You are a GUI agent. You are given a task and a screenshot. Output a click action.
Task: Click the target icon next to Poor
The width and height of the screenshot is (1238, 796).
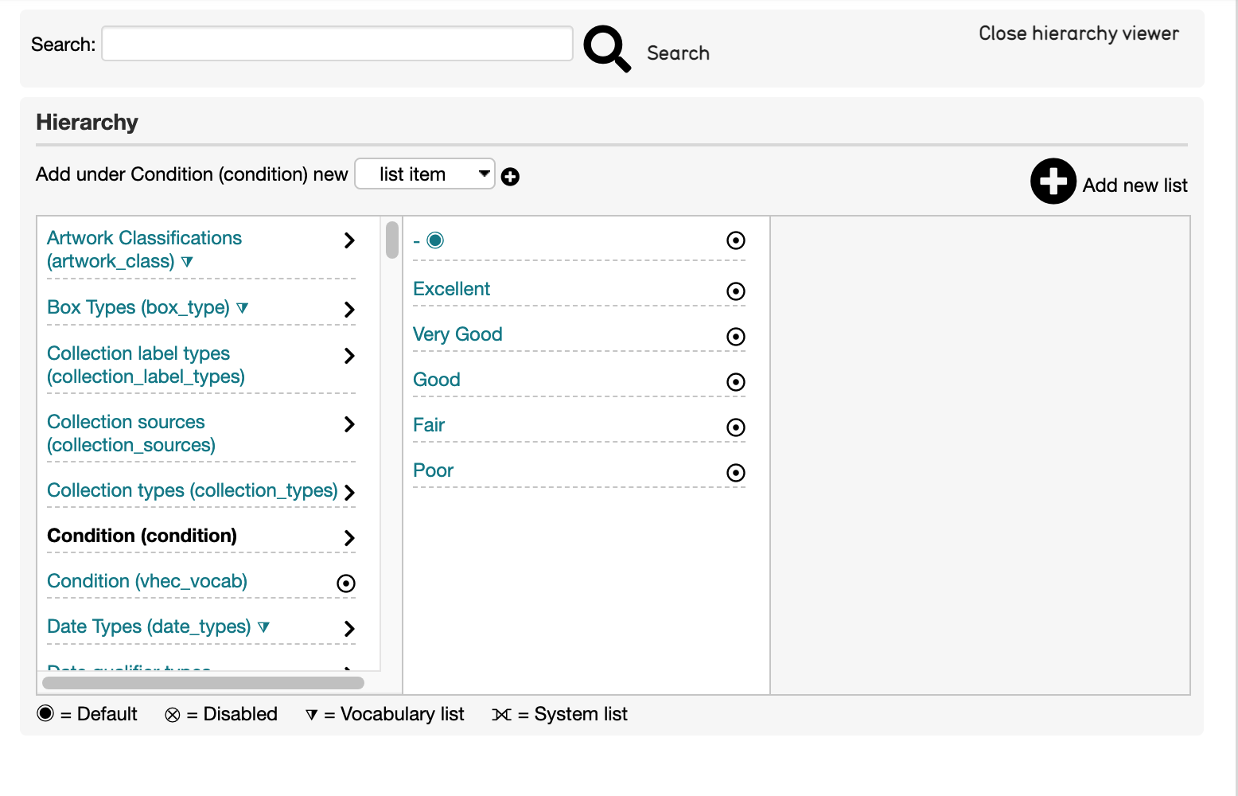pos(736,473)
